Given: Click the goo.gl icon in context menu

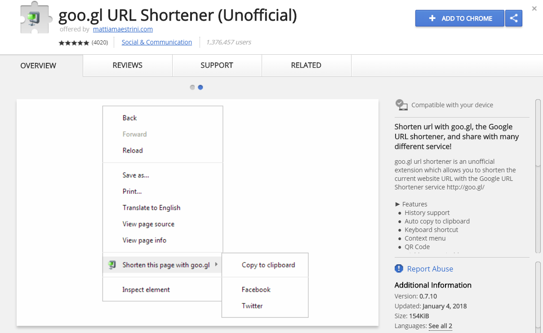Looking at the screenshot, I should click(112, 265).
